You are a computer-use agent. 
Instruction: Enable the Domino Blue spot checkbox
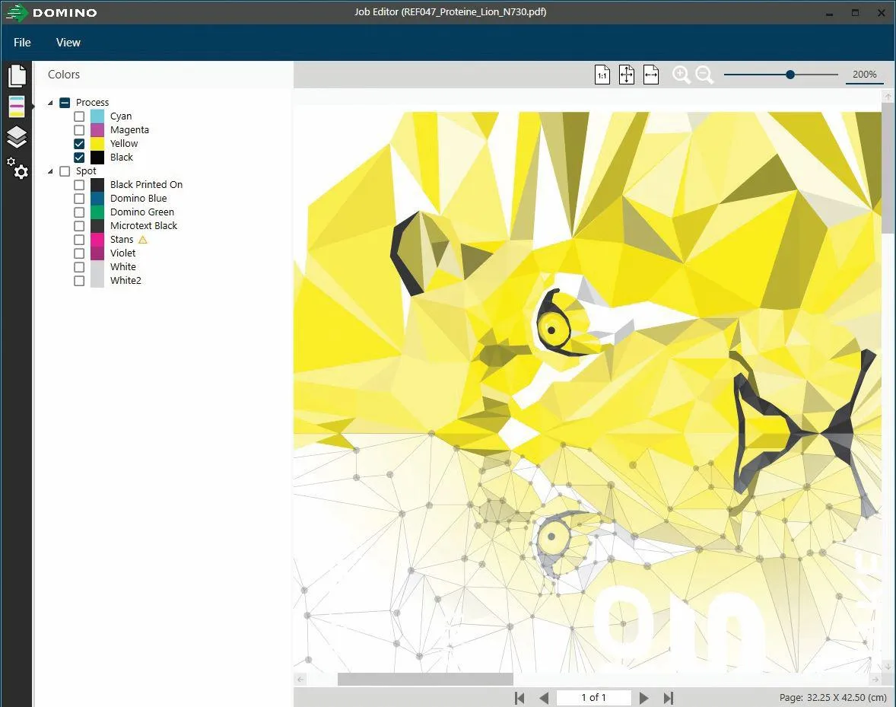click(x=79, y=199)
